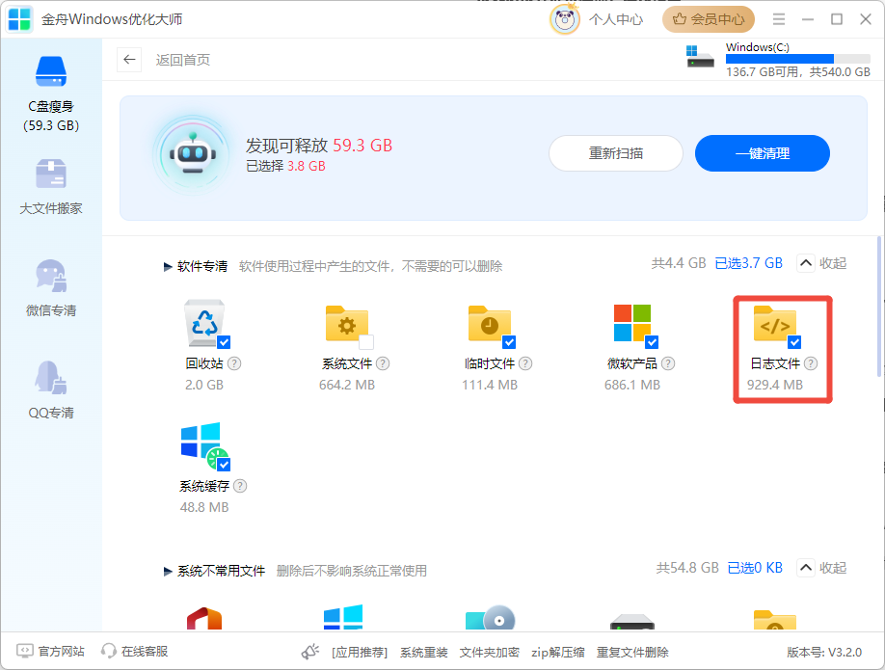Click the [应用推荐] label
Image resolution: width=885 pixels, height=670 pixels.
360,653
